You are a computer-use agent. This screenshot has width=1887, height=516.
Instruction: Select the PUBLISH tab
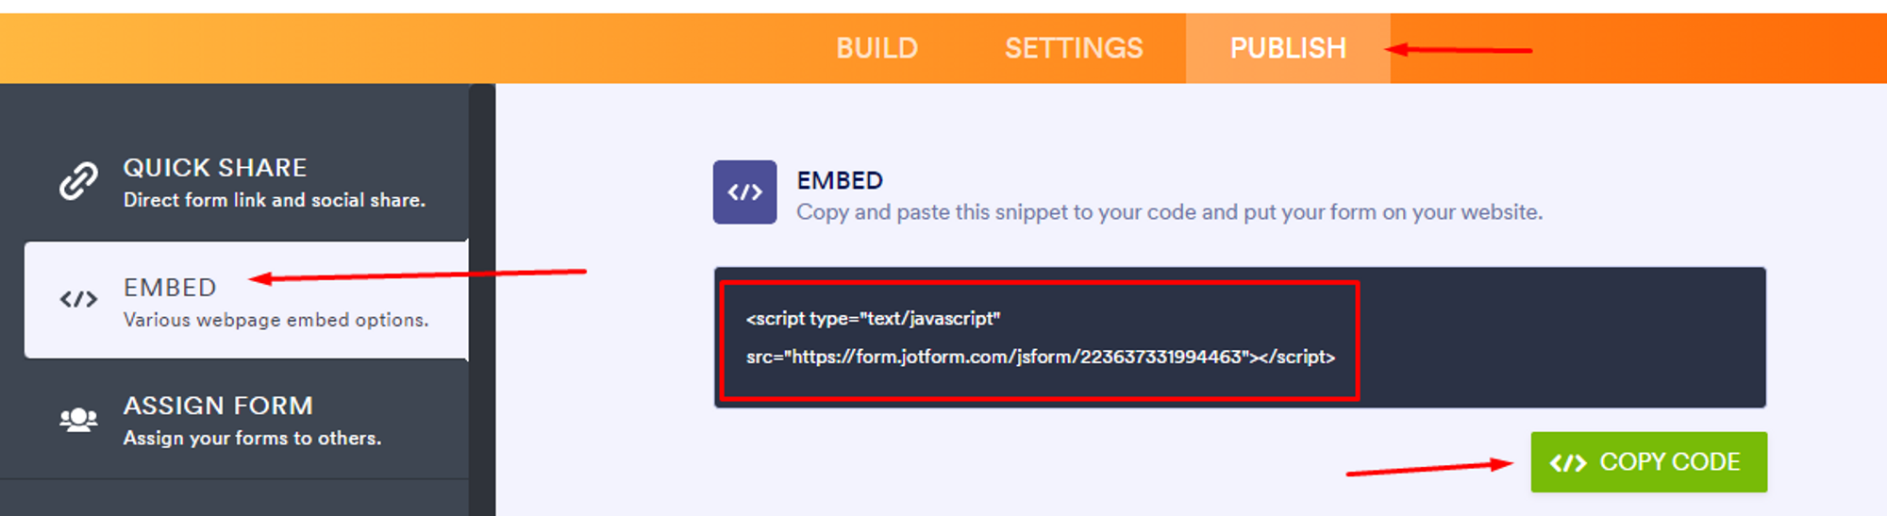point(1287,48)
